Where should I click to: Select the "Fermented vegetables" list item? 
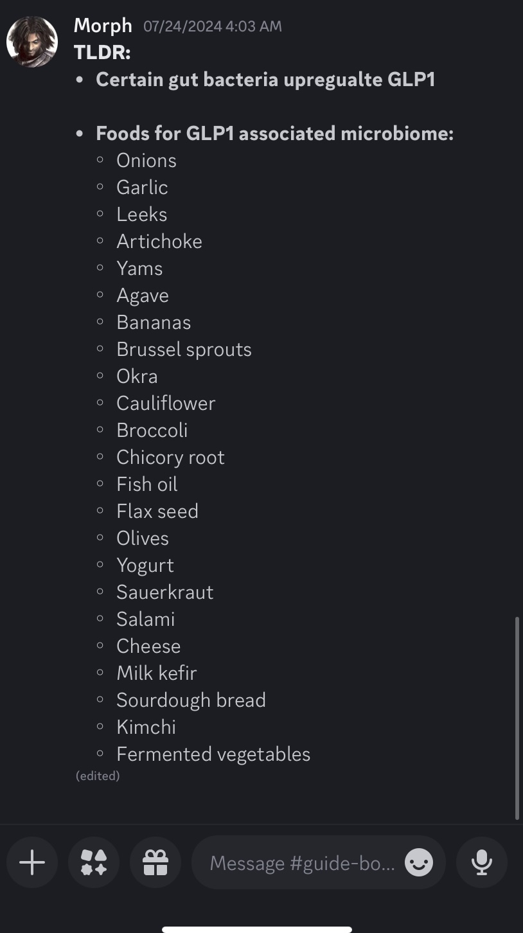pyautogui.click(x=213, y=754)
